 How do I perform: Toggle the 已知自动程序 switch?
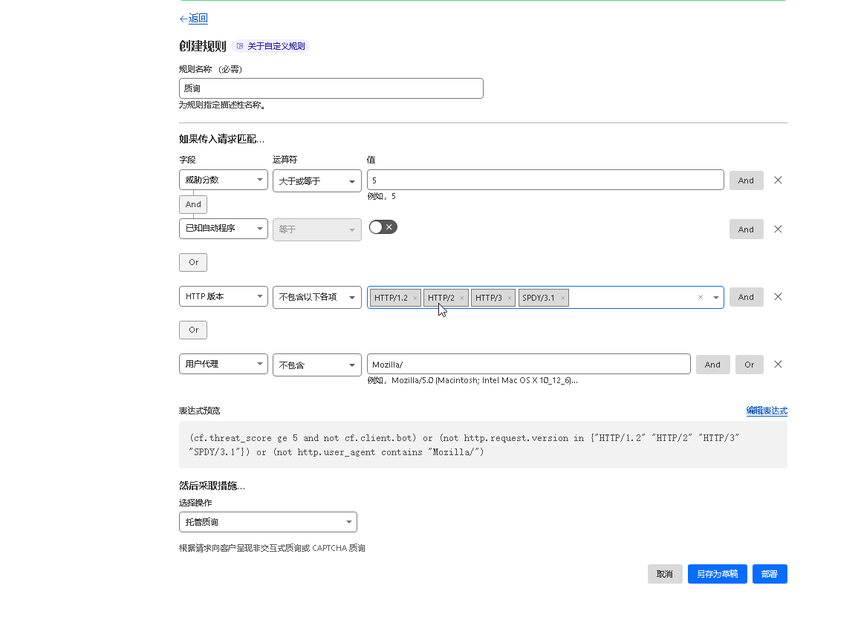point(383,227)
